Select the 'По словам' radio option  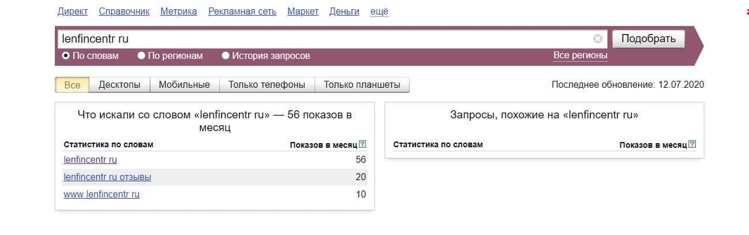pyautogui.click(x=66, y=56)
